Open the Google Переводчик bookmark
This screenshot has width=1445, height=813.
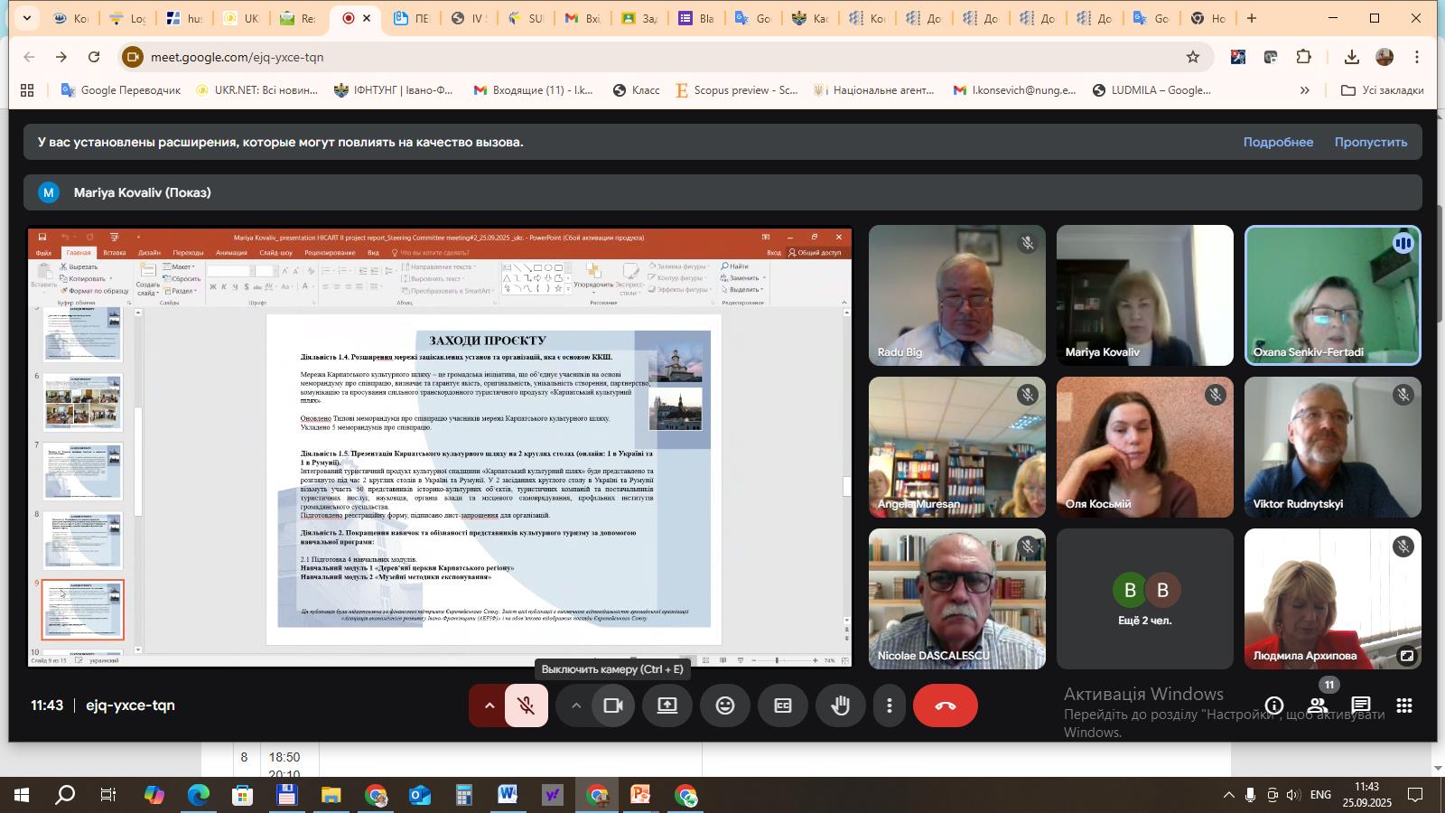pos(120,90)
